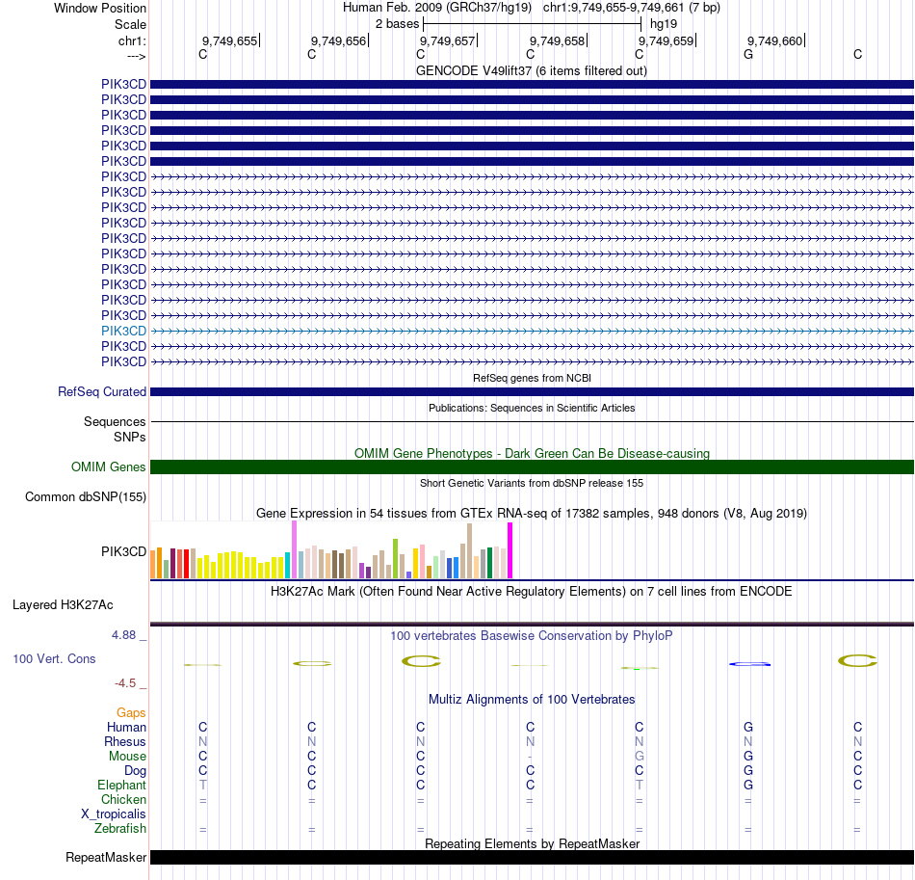Image resolution: width=915 pixels, height=880 pixels.
Task: Open Short Genetic Variants from dbSNP title
Action: [532, 483]
